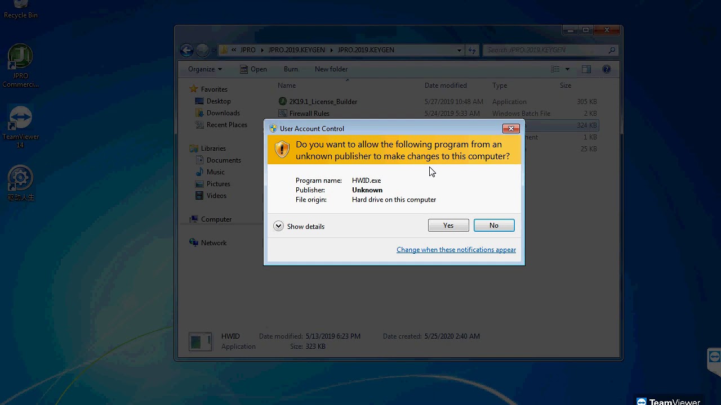Click the 2K19.1_License_Builder file icon
This screenshot has width=721, height=405.
[x=283, y=102]
